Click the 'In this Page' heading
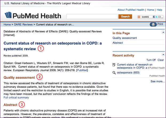This screenshot has width=166, height=118. coord(121,33)
